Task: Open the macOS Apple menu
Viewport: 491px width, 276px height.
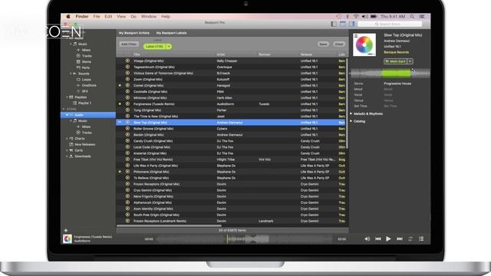Action: (68, 16)
